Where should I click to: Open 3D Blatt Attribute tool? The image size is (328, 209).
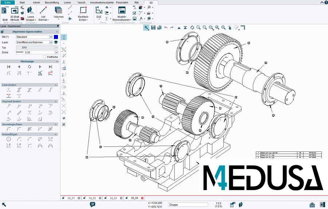click(15, 13)
